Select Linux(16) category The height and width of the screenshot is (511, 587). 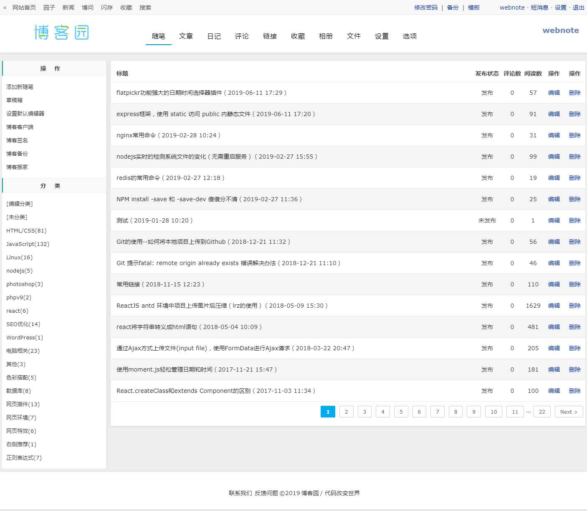[19, 257]
